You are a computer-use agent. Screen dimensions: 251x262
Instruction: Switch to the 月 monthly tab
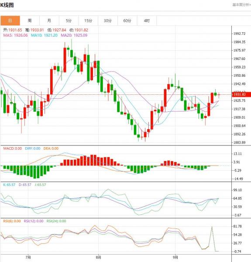pos(49,21)
